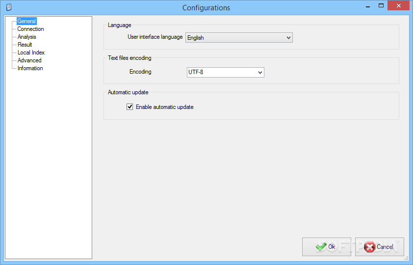
Task: Expand the Encoding UTF-8 combo box
Action: click(226, 72)
